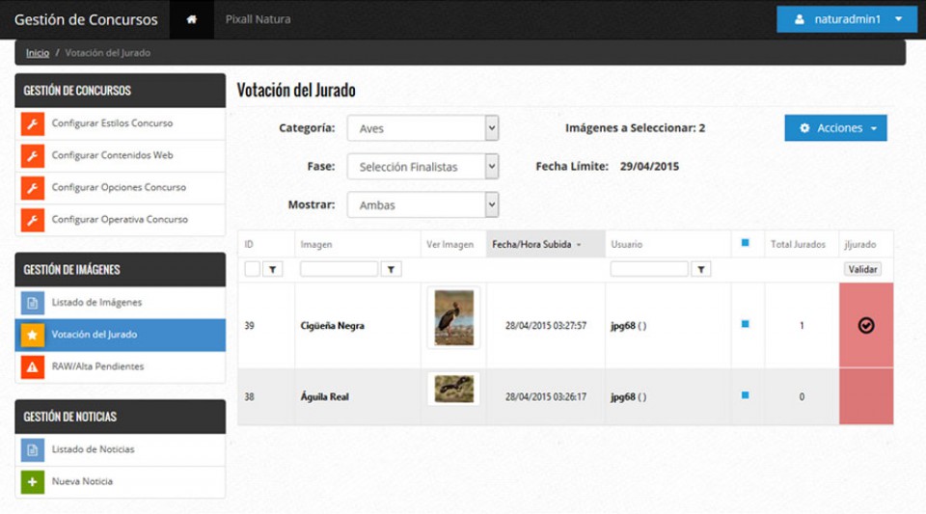Click the user icon beside naturadmin1
This screenshot has width=926, height=514.
pyautogui.click(x=799, y=19)
